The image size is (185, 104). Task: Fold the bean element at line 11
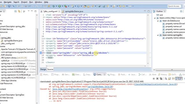point(45,38)
